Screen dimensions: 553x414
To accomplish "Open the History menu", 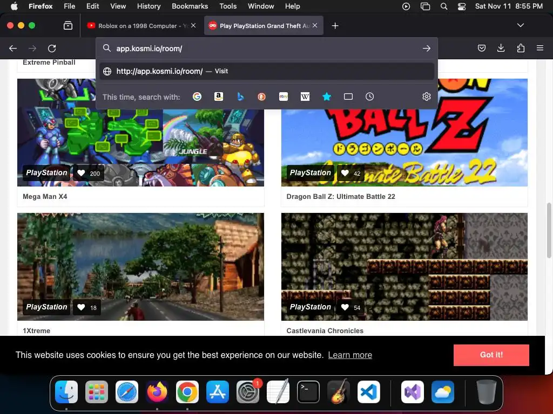I will (x=149, y=6).
